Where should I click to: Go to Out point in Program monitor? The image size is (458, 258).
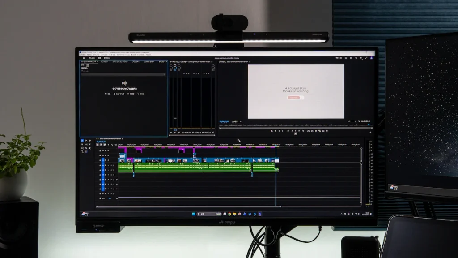(303, 131)
